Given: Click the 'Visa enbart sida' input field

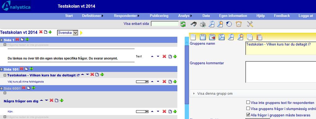Looking at the screenshot, I should (165, 24).
